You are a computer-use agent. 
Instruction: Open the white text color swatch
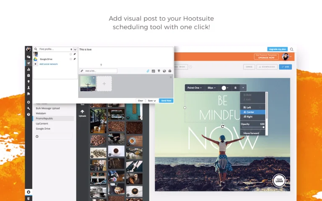(x=225, y=88)
